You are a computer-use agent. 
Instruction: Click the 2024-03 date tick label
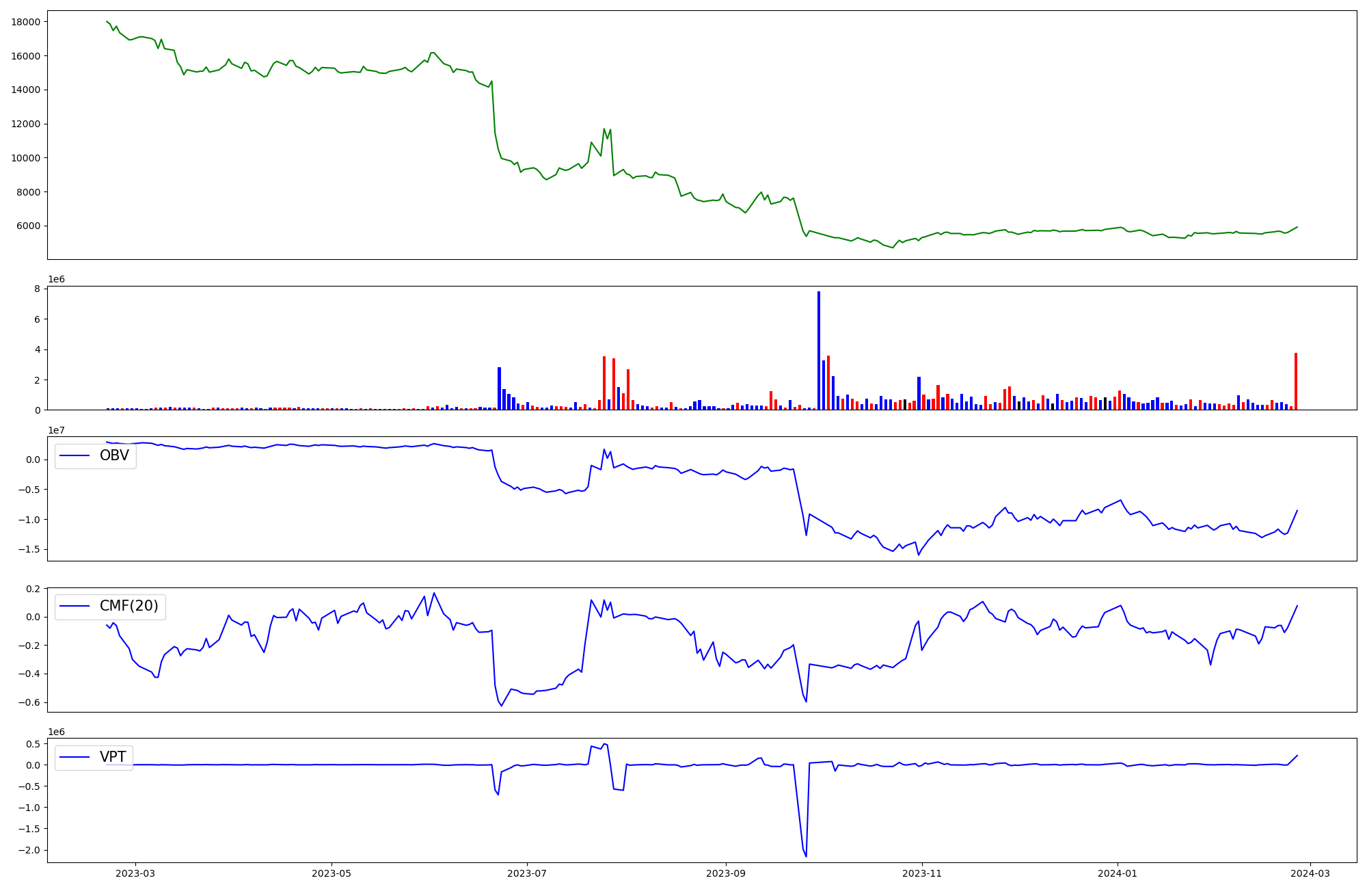1310,873
